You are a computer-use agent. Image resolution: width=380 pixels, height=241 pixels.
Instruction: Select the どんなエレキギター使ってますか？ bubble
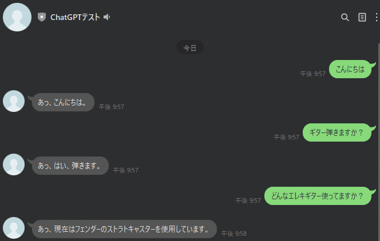click(318, 196)
